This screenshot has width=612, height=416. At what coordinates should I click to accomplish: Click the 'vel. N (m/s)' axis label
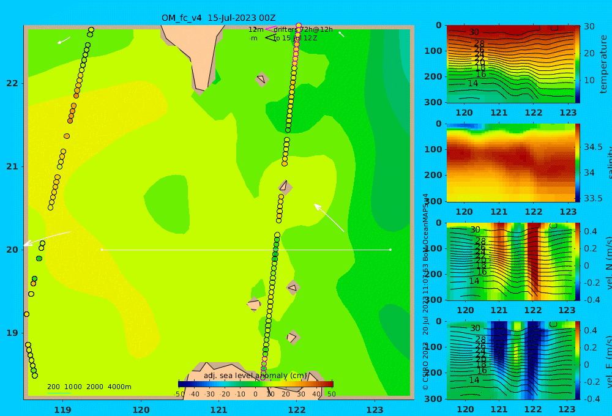608,262
